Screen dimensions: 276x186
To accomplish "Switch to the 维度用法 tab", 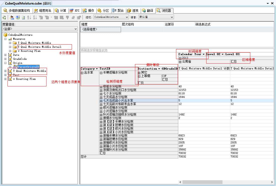I will point(43,11).
